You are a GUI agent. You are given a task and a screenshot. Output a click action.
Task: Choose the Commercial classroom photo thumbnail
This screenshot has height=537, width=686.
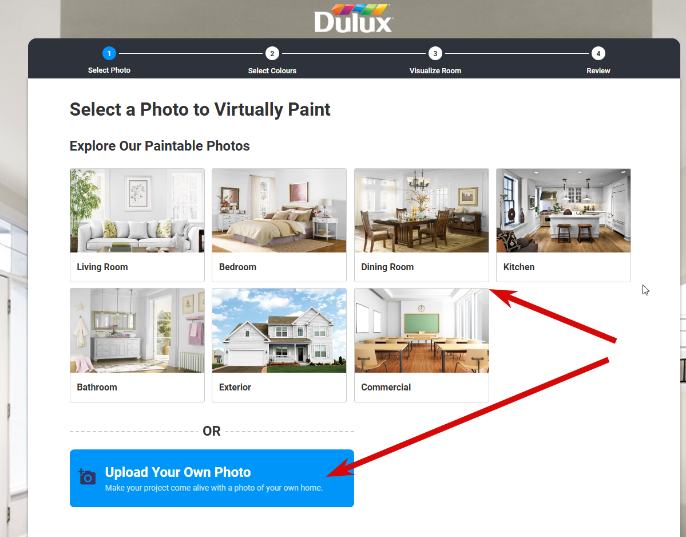[421, 330]
